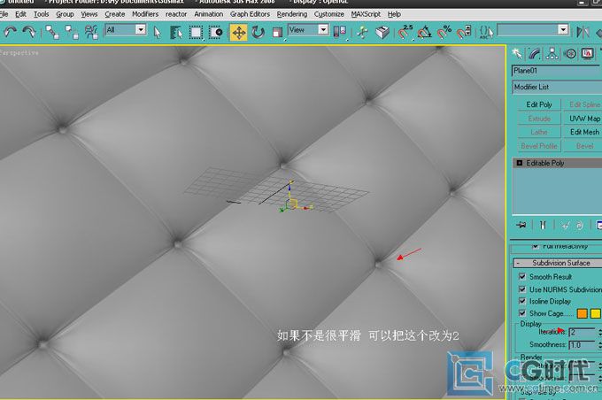602x400 pixels.
Task: Click the yellow cage color swatch
Action: click(596, 313)
